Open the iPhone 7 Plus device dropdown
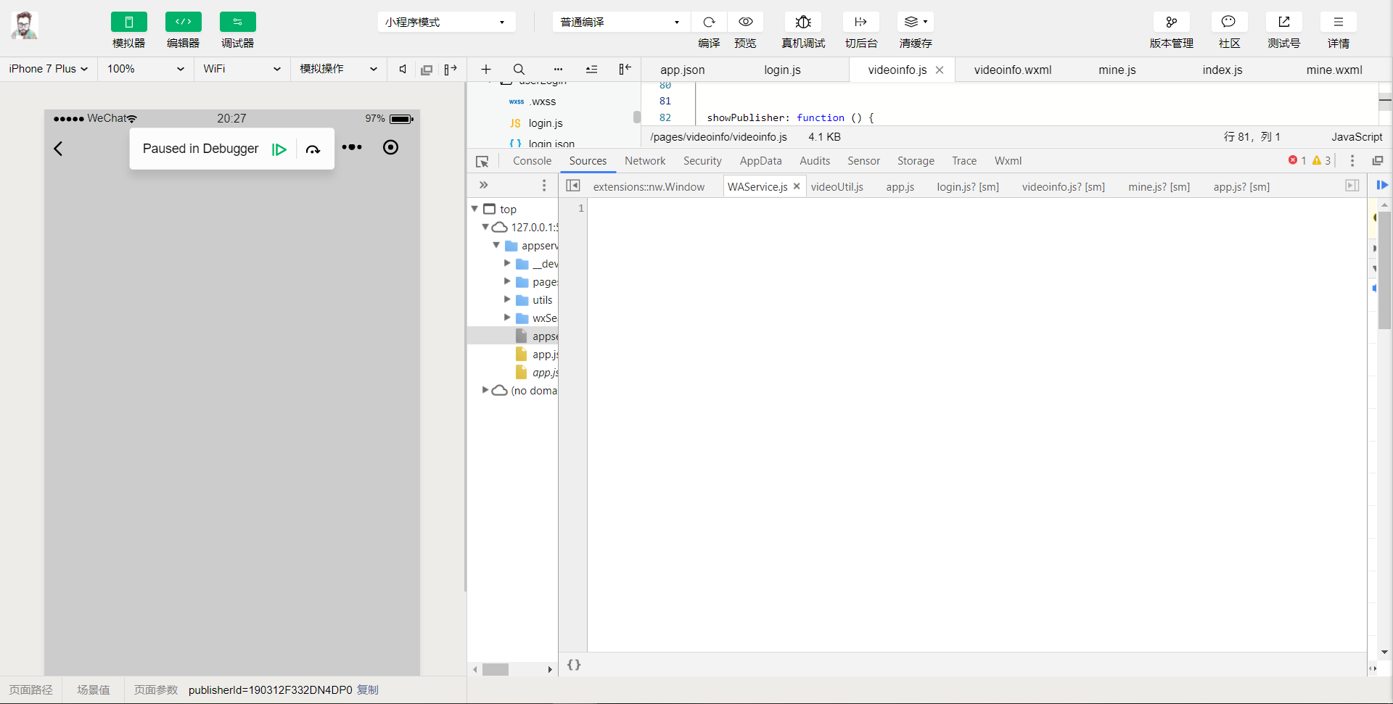The image size is (1393, 704). pos(48,69)
